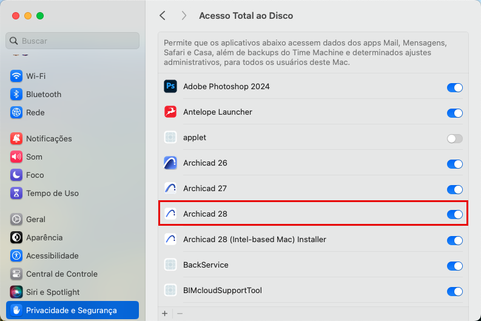Image resolution: width=481 pixels, height=321 pixels.
Task: Click the Privacidade e Segurança hand icon
Action: 16,310
